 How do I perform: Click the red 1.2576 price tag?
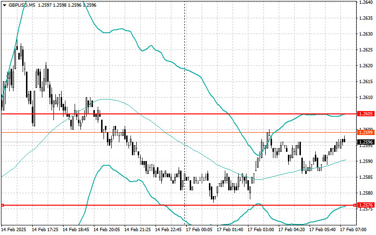pyautogui.click(x=366, y=205)
